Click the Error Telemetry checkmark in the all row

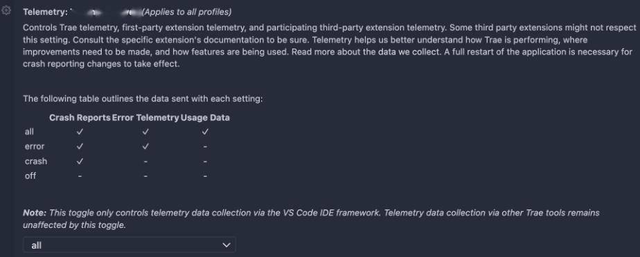[145, 131]
